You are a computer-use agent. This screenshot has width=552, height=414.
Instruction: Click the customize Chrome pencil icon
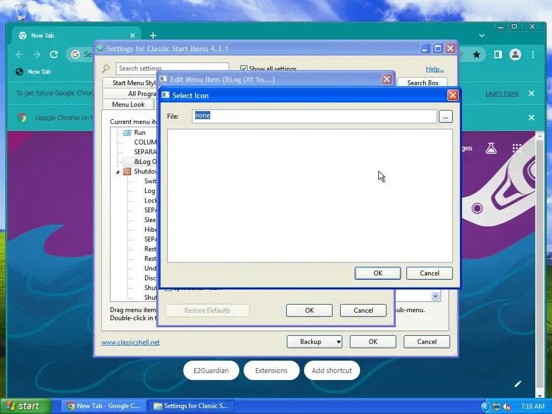coord(518,384)
